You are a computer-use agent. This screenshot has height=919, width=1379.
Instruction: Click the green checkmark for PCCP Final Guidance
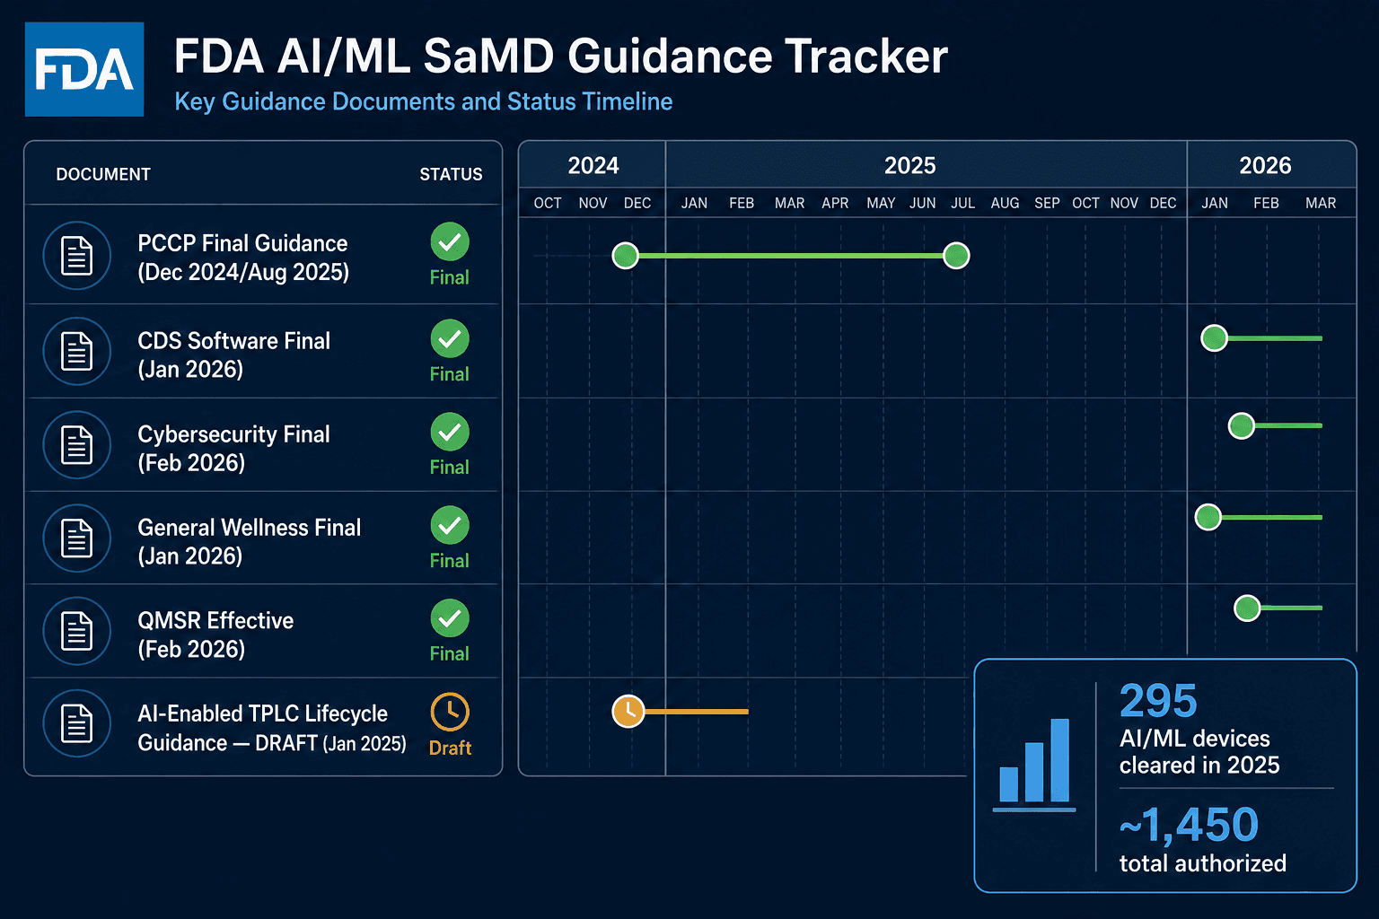450,242
